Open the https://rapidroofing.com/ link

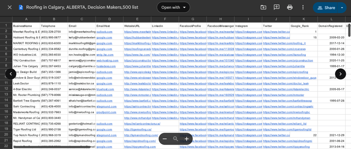click(x=140, y=141)
